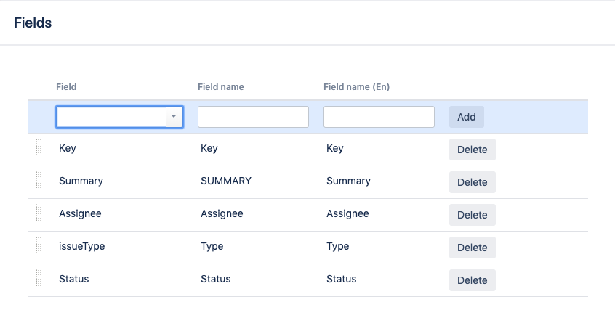Click the drag handle beside Summary row

pos(39,181)
